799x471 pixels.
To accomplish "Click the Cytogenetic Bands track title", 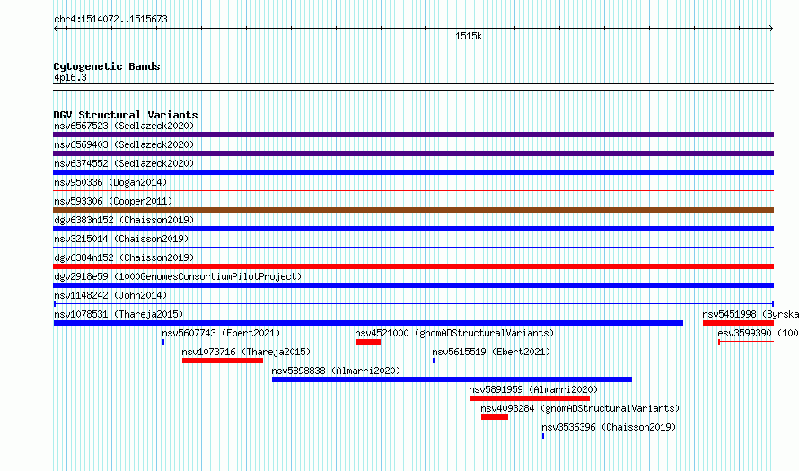I will (107, 66).
